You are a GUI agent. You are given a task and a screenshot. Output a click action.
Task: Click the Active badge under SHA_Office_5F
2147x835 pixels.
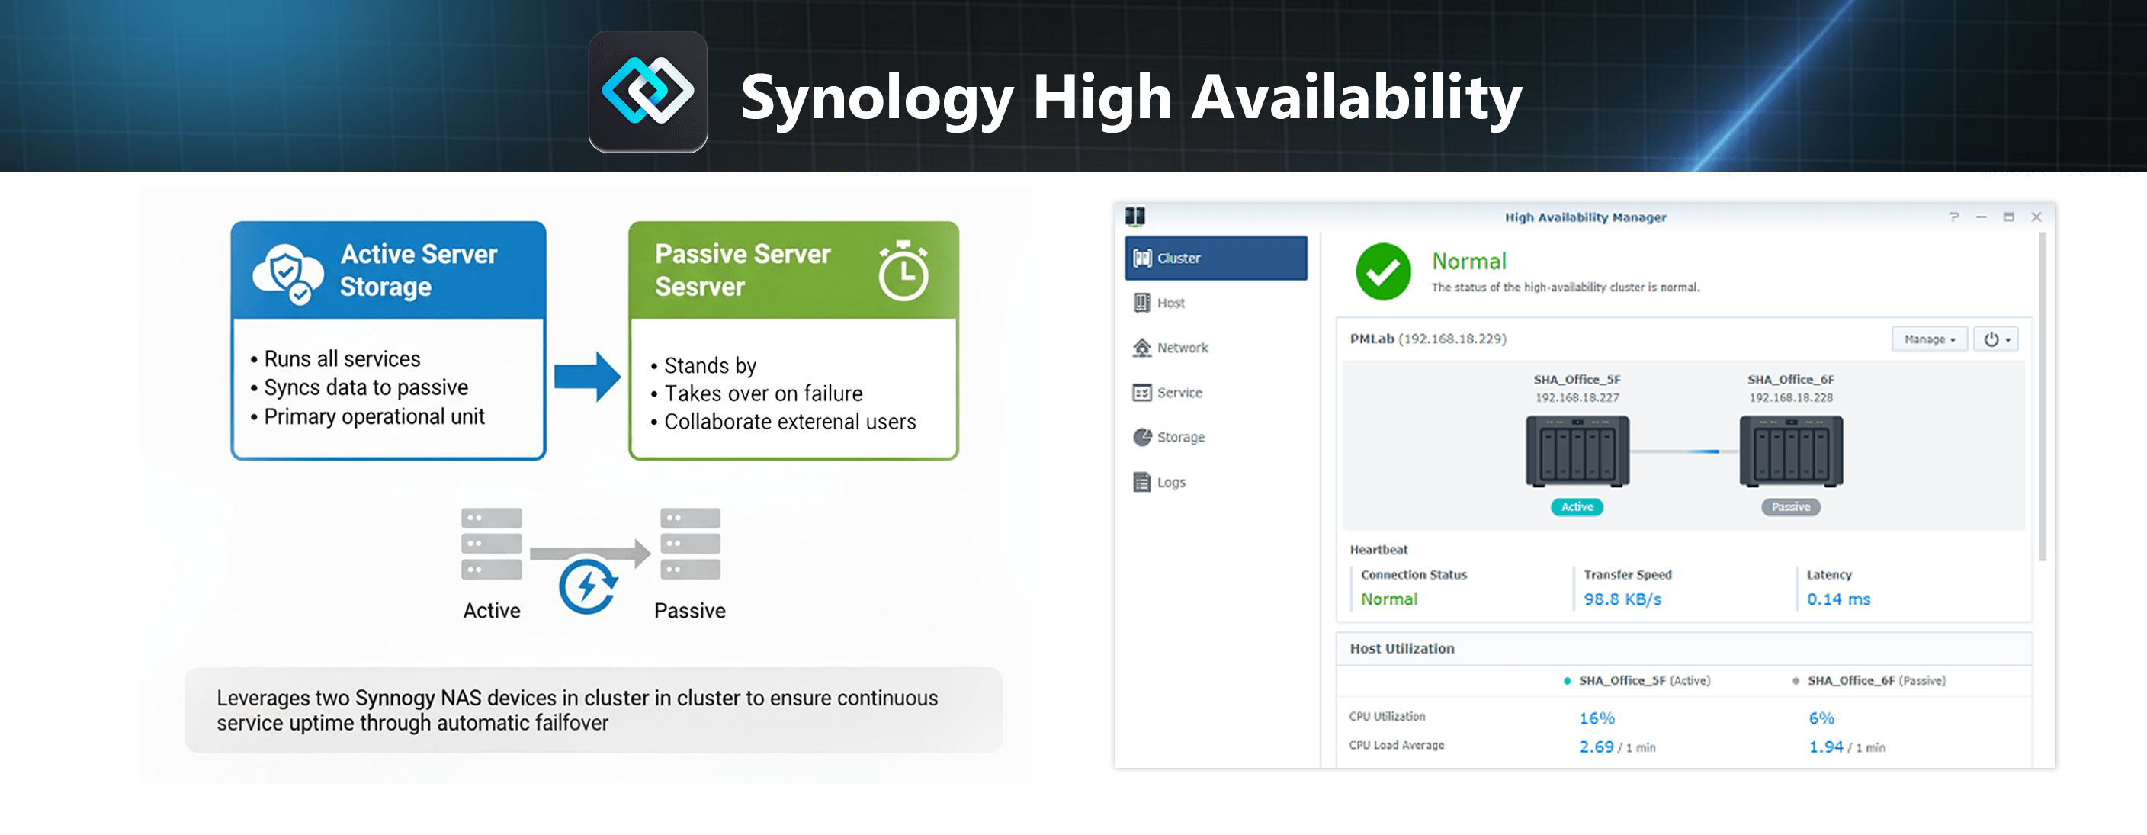click(x=1576, y=506)
